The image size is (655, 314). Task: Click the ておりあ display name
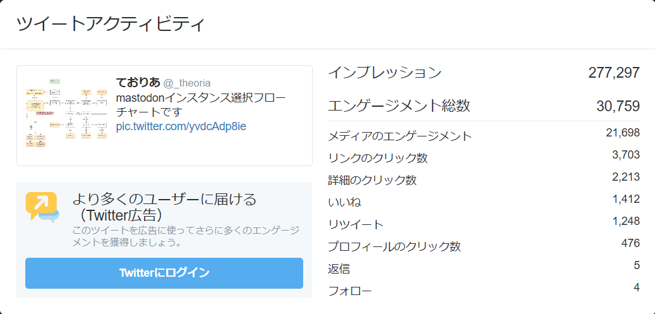(x=138, y=82)
